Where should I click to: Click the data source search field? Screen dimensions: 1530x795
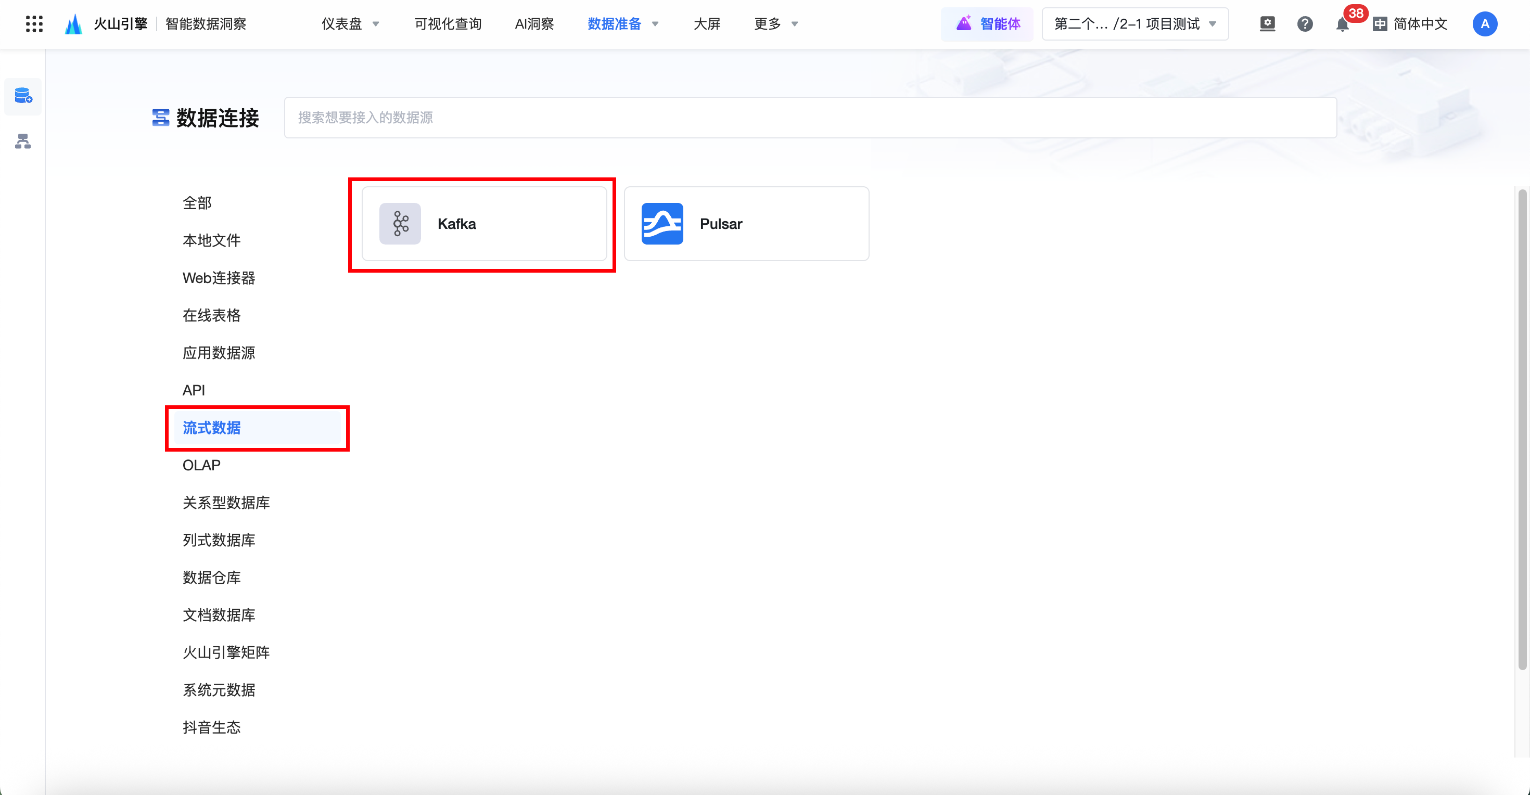pyautogui.click(x=810, y=118)
